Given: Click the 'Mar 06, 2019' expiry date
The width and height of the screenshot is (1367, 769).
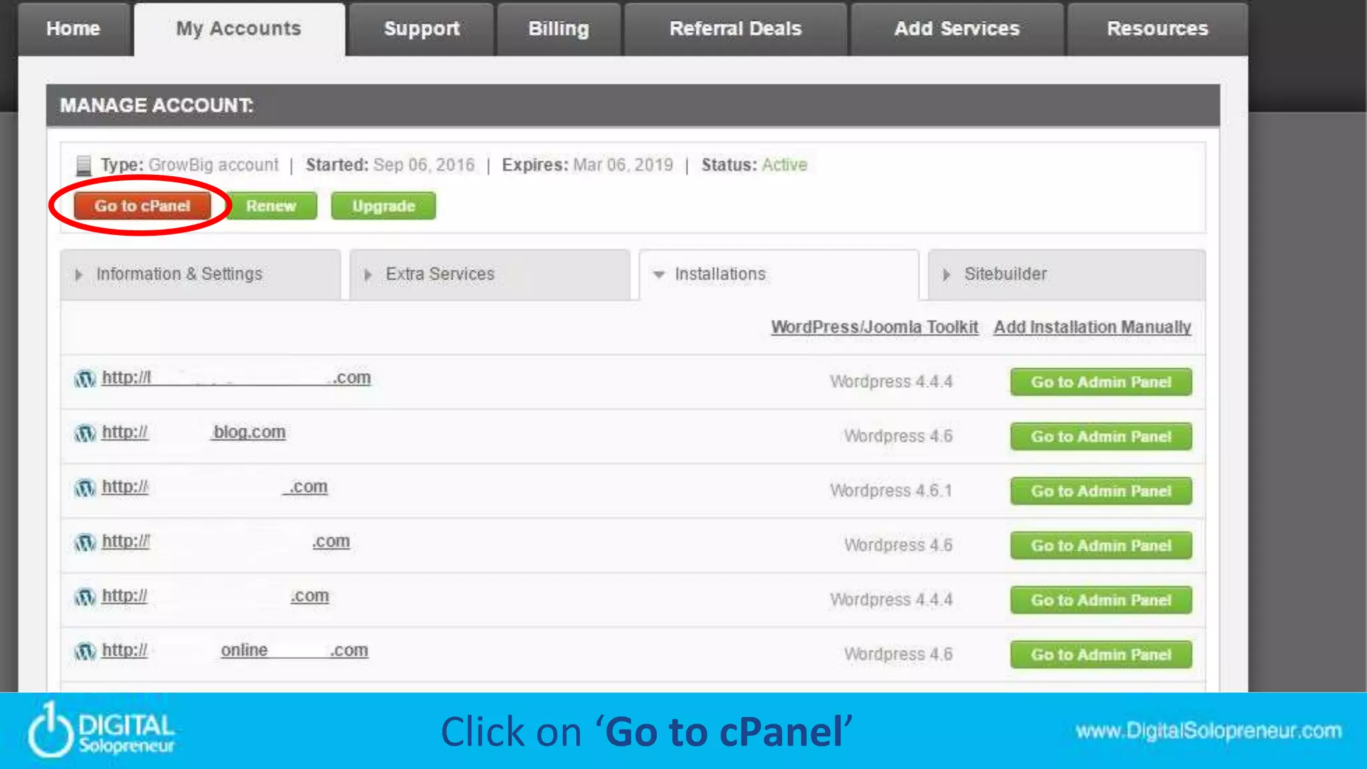Looking at the screenshot, I should [623, 165].
